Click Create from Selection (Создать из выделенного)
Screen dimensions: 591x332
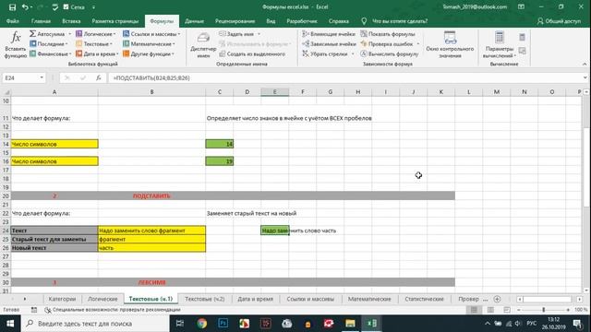(x=252, y=53)
